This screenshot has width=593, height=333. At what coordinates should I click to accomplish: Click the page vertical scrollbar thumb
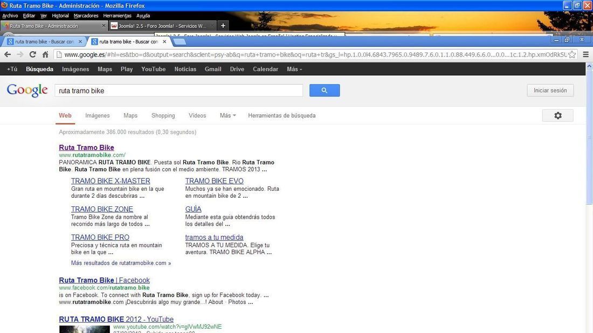[589, 137]
